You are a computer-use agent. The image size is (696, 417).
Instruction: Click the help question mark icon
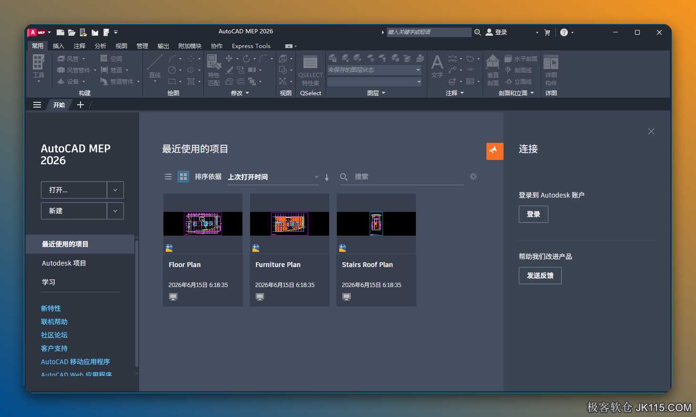click(x=564, y=32)
